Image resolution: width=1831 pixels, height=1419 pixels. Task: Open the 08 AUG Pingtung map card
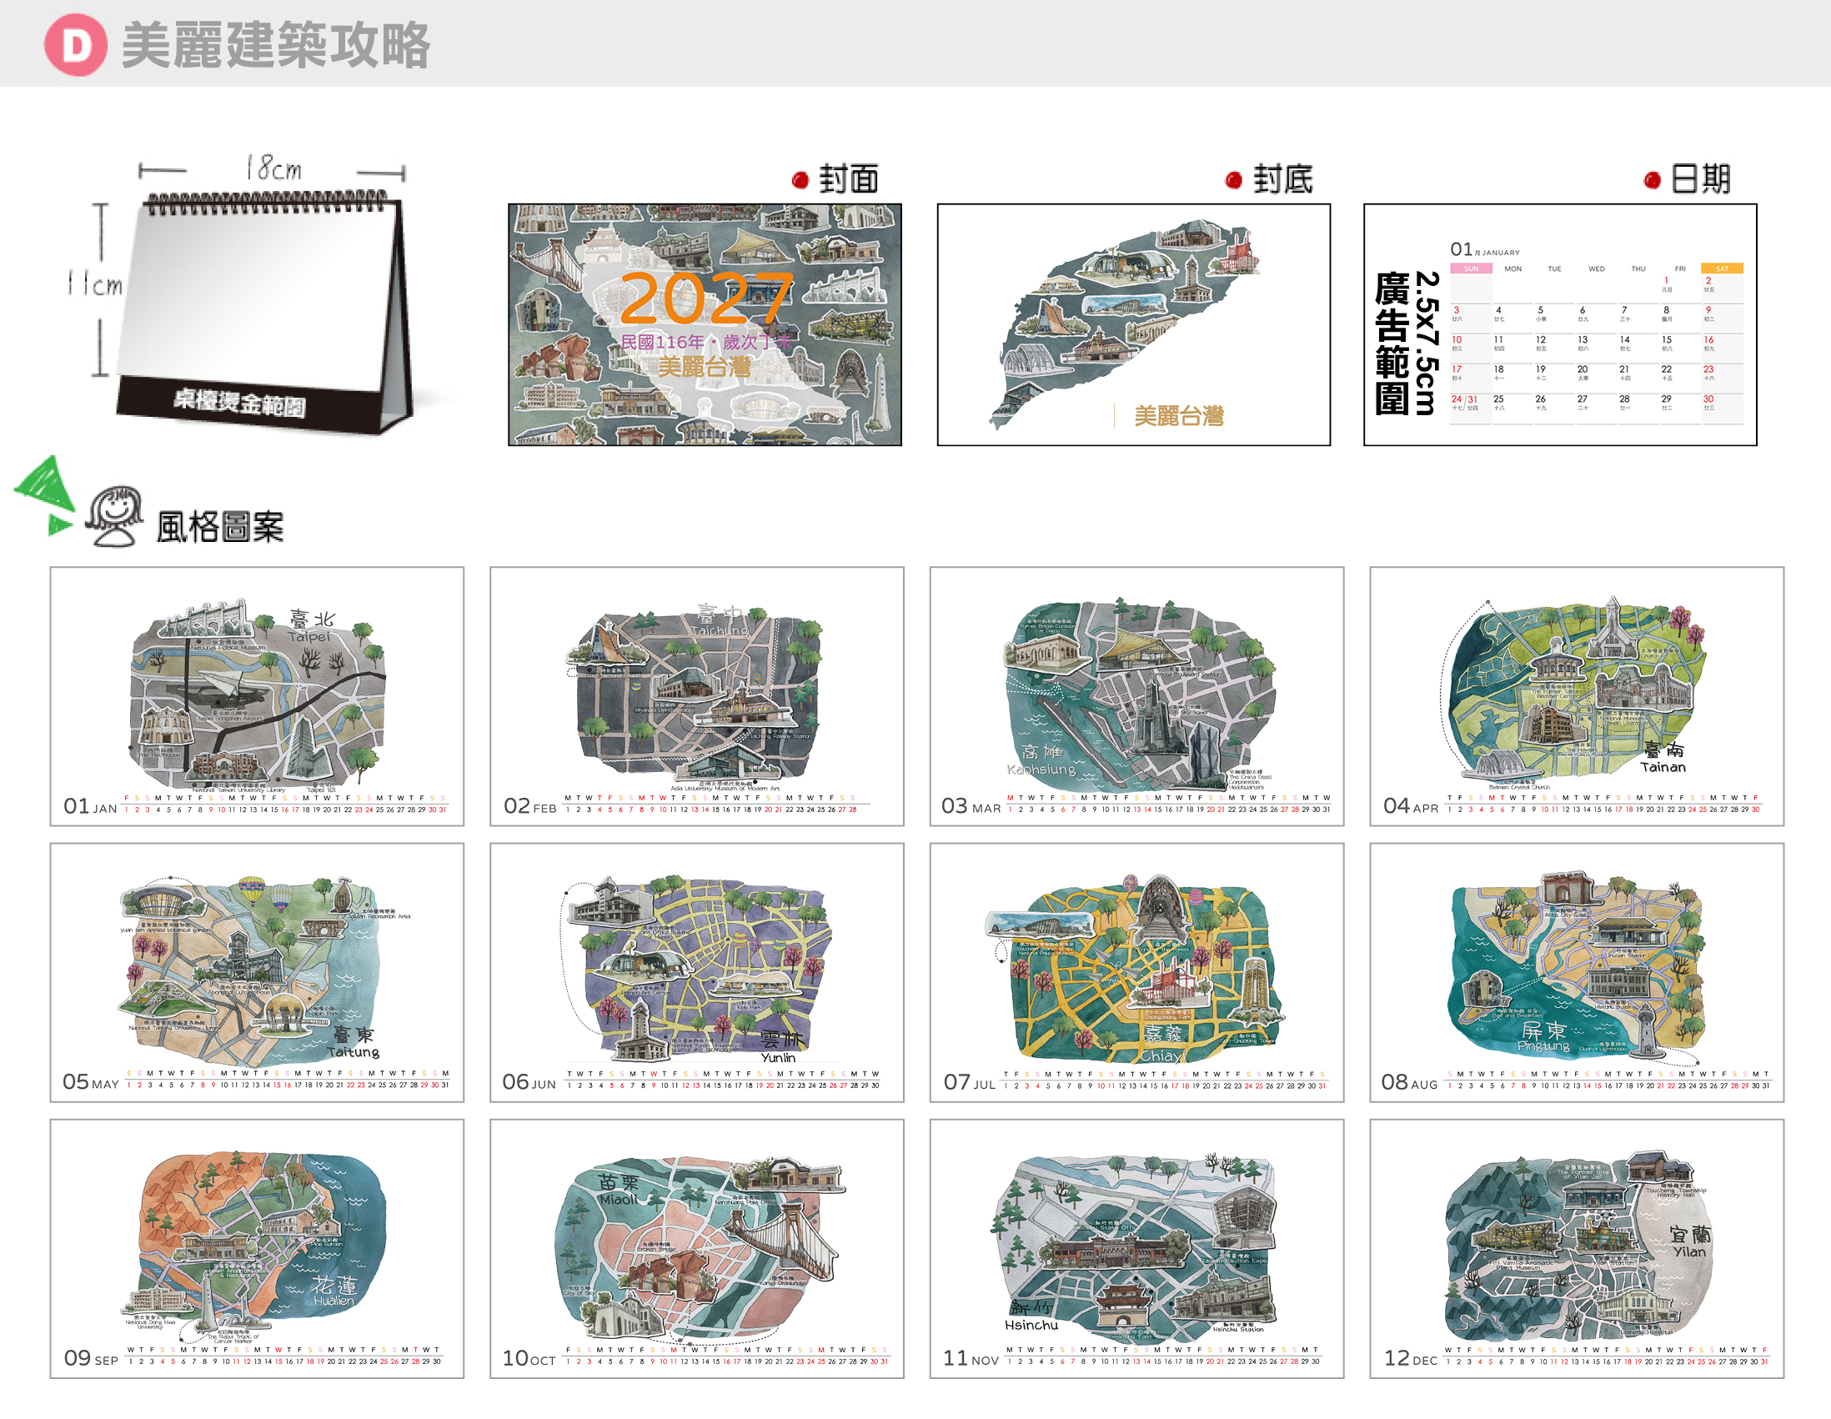[1577, 973]
